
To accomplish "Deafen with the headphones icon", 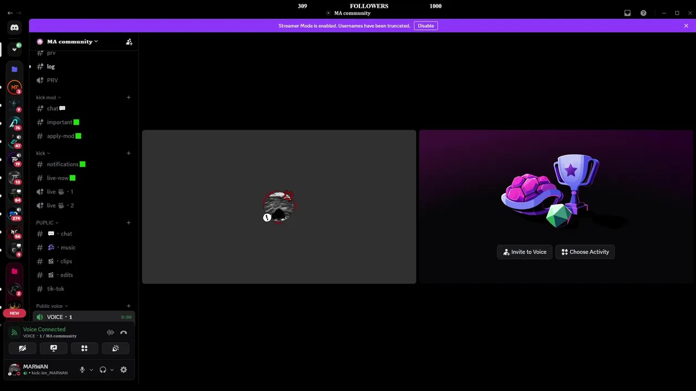I will [x=103, y=370].
